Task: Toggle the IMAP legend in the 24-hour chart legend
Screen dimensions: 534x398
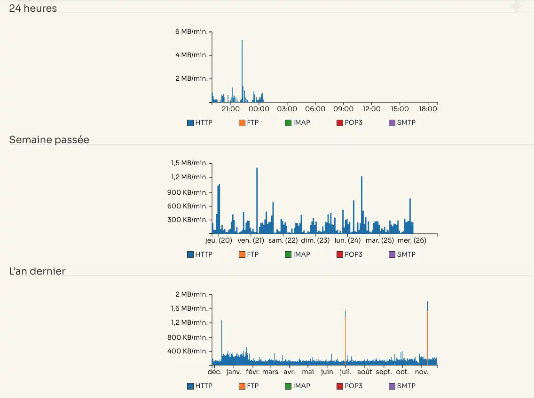Action: tap(297, 122)
